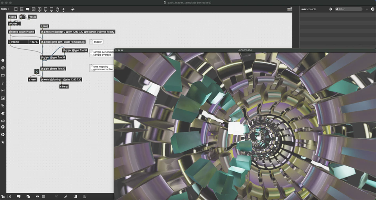376x200 pixels.
Task: Open the slider objects palette in toolbar
Action: tap(52, 9)
